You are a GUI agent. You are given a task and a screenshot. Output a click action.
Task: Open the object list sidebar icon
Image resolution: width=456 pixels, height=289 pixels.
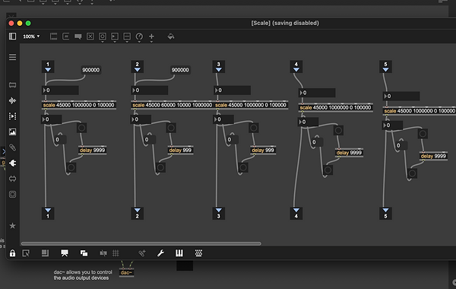[12, 57]
